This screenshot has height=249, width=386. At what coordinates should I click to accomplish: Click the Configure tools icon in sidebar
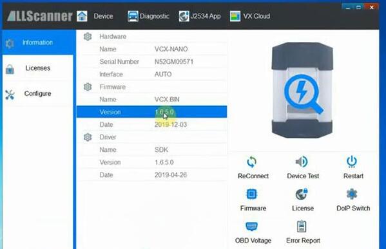click(10, 95)
